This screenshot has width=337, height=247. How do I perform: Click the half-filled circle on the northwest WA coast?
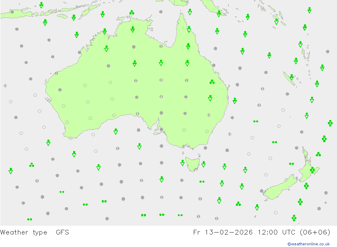pyautogui.click(x=56, y=73)
